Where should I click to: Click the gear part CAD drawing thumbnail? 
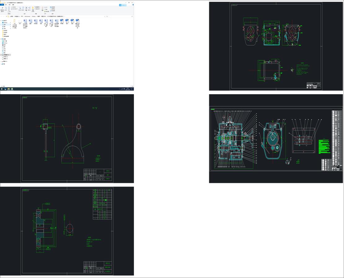point(67,231)
